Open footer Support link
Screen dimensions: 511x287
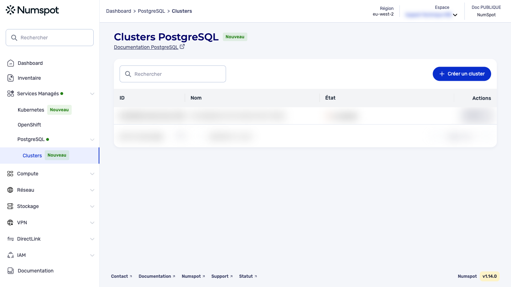pyautogui.click(x=222, y=276)
